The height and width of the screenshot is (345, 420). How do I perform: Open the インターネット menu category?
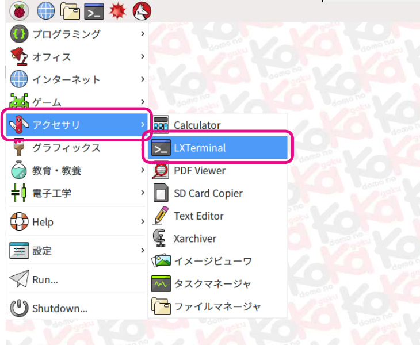[x=77, y=79]
